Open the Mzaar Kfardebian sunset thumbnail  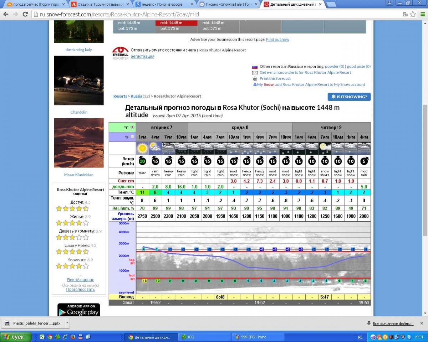tap(79, 143)
